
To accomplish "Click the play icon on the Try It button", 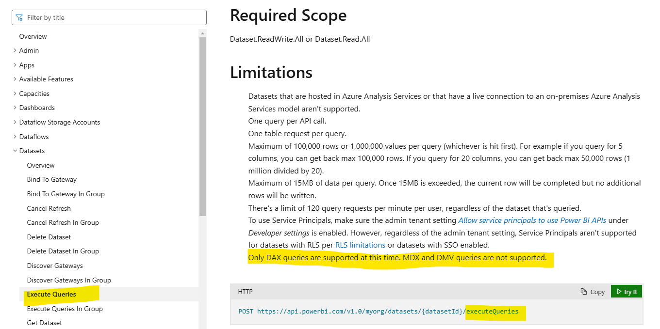I will click(619, 292).
